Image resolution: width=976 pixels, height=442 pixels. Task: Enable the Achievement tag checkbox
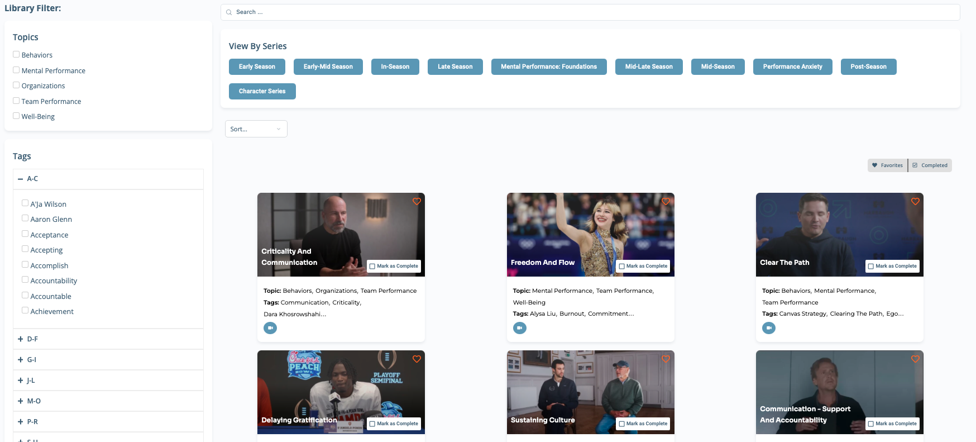[x=25, y=310]
